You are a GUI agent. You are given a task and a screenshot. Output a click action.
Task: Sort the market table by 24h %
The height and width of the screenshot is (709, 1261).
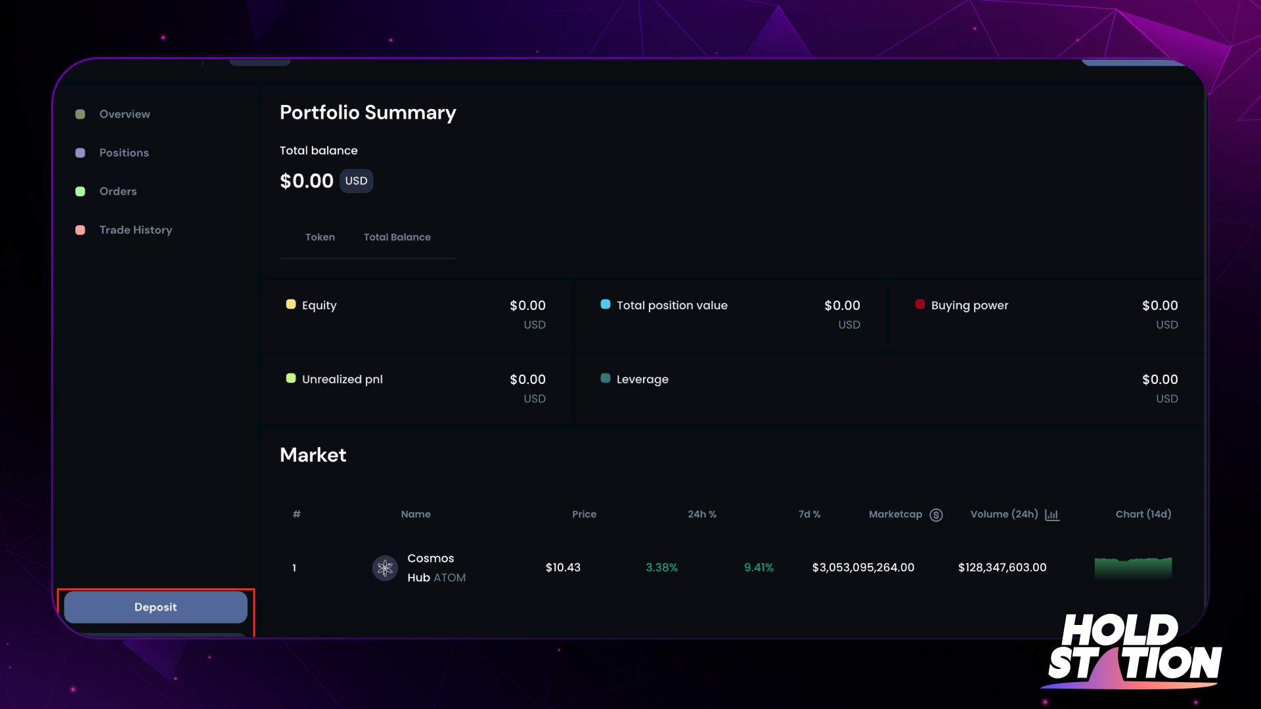(702, 515)
